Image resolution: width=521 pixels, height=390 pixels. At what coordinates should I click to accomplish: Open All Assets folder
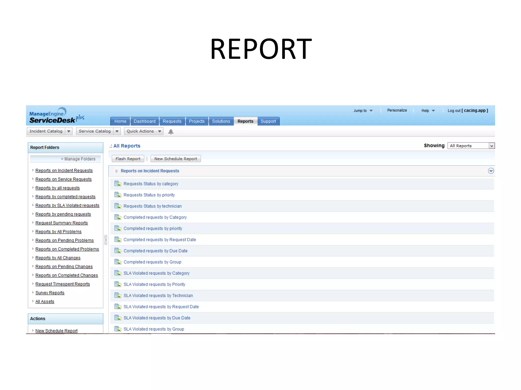(45, 301)
